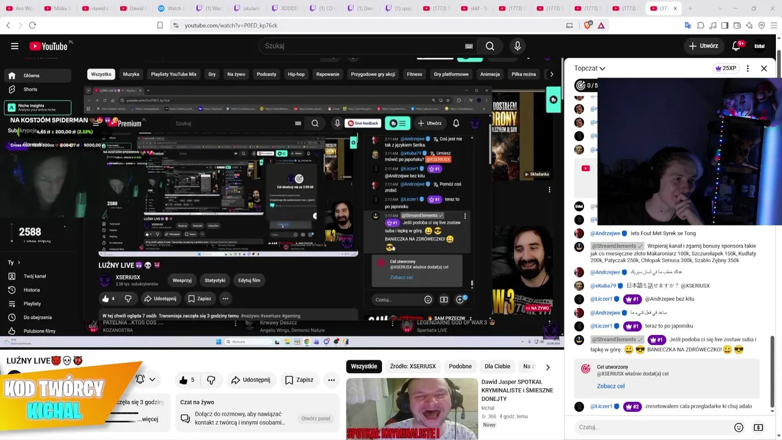Open Brave Shields for this site

tap(588, 25)
